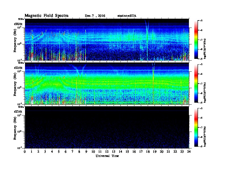
Task: Click hour 1 on the Universal Time axis
Action: [x=32, y=152]
